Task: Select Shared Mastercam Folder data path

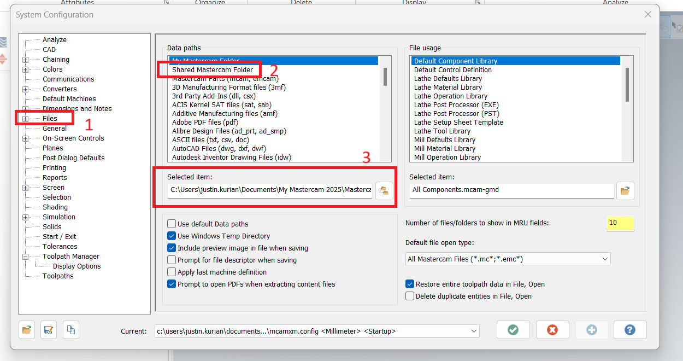Action: point(213,70)
